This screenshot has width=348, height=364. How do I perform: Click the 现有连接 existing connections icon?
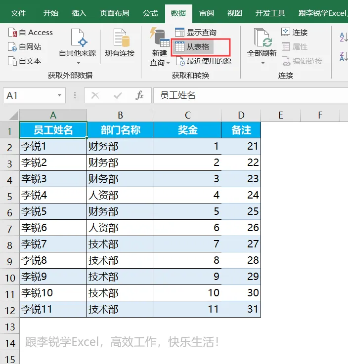point(121,38)
